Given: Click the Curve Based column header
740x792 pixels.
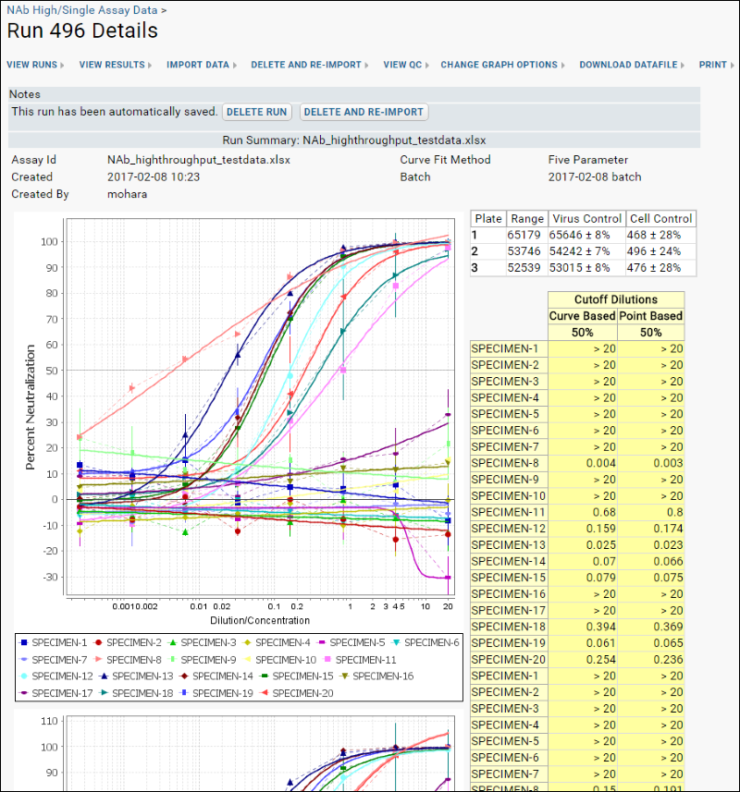Looking at the screenshot, I should [x=583, y=316].
